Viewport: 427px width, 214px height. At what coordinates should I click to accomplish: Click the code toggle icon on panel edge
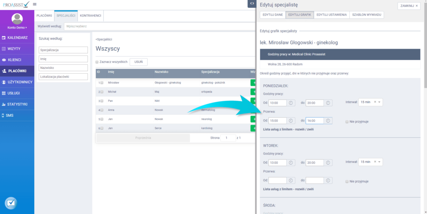252,3
